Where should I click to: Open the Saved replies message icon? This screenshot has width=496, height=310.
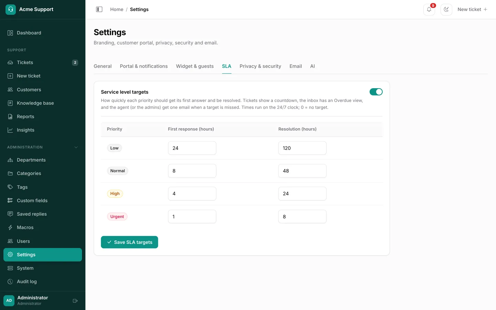tap(10, 214)
